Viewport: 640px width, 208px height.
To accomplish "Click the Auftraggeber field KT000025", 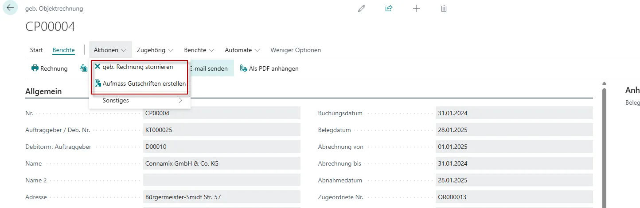I will (x=222, y=130).
